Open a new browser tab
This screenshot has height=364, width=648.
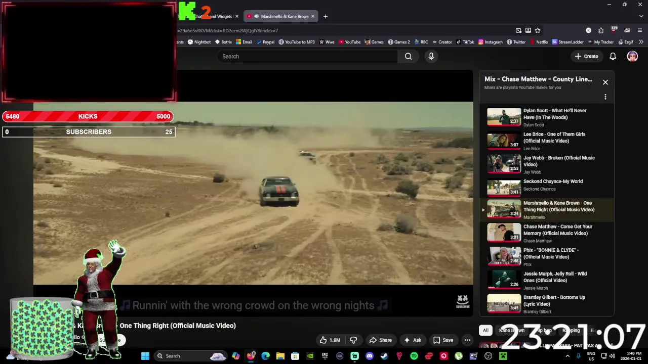pyautogui.click(x=326, y=16)
